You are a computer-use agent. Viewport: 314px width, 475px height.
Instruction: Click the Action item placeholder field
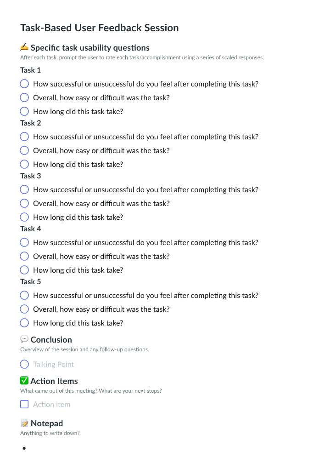tap(52, 405)
